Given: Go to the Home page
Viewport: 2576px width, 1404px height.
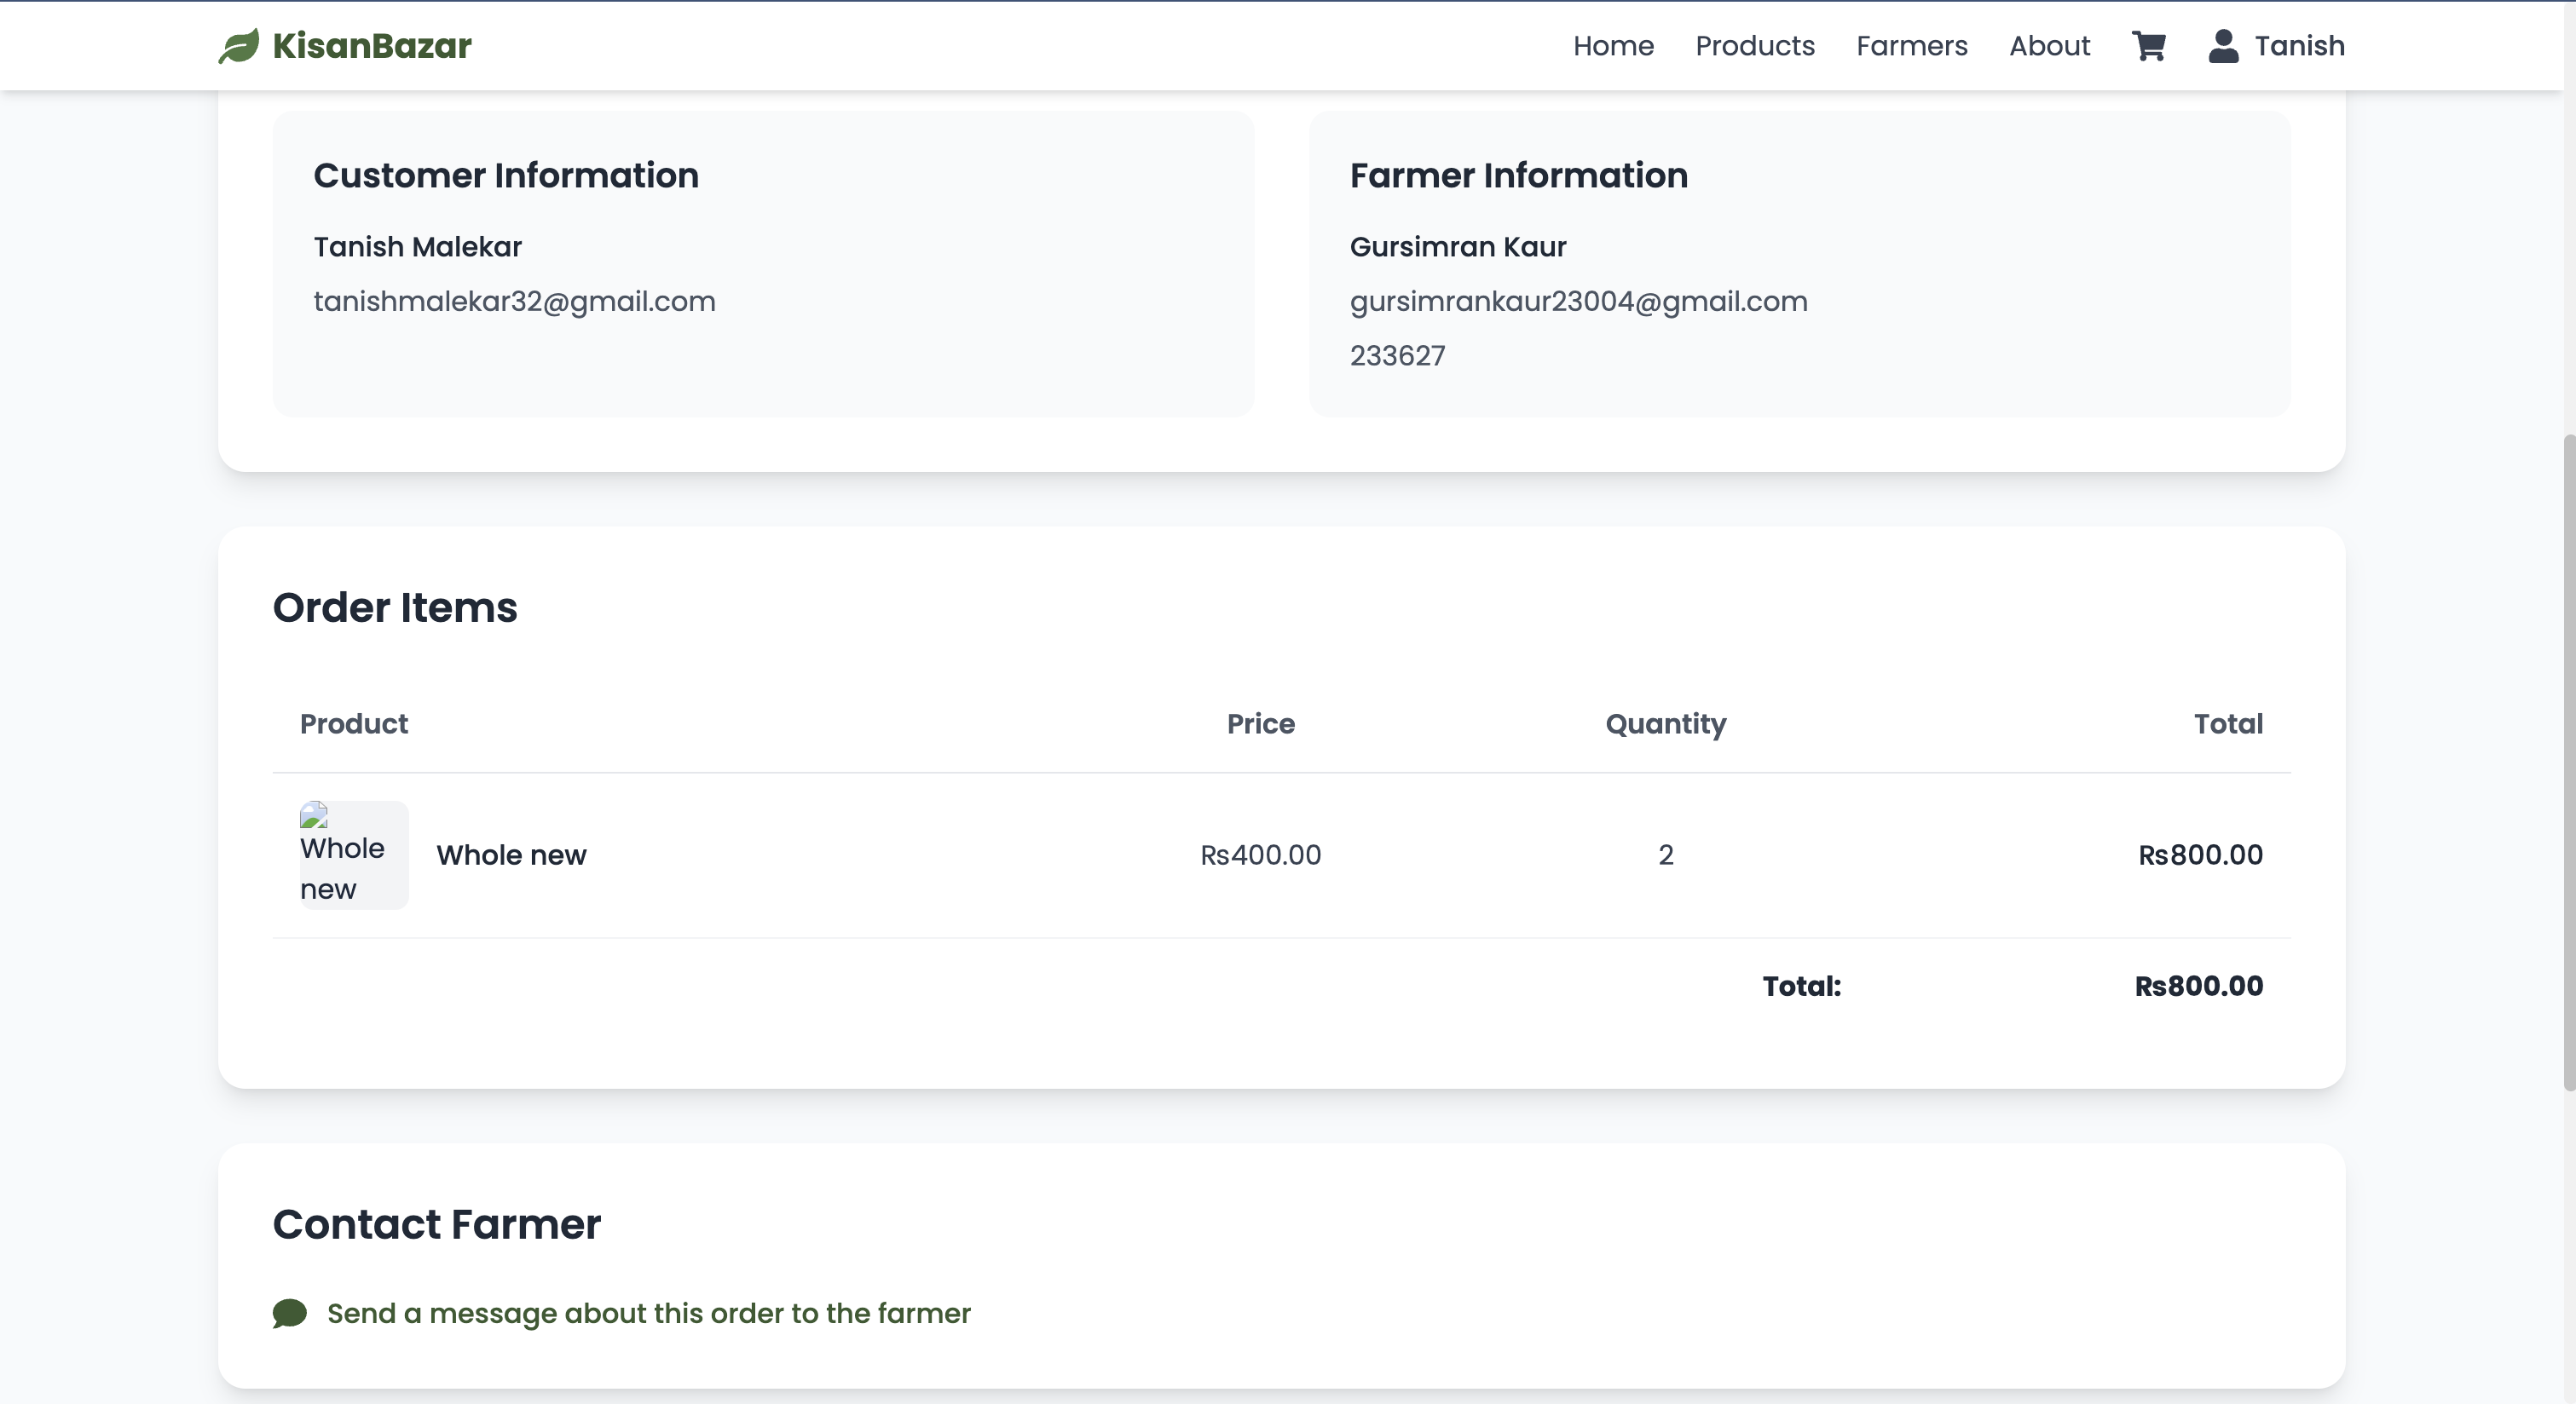Looking at the screenshot, I should (1613, 46).
